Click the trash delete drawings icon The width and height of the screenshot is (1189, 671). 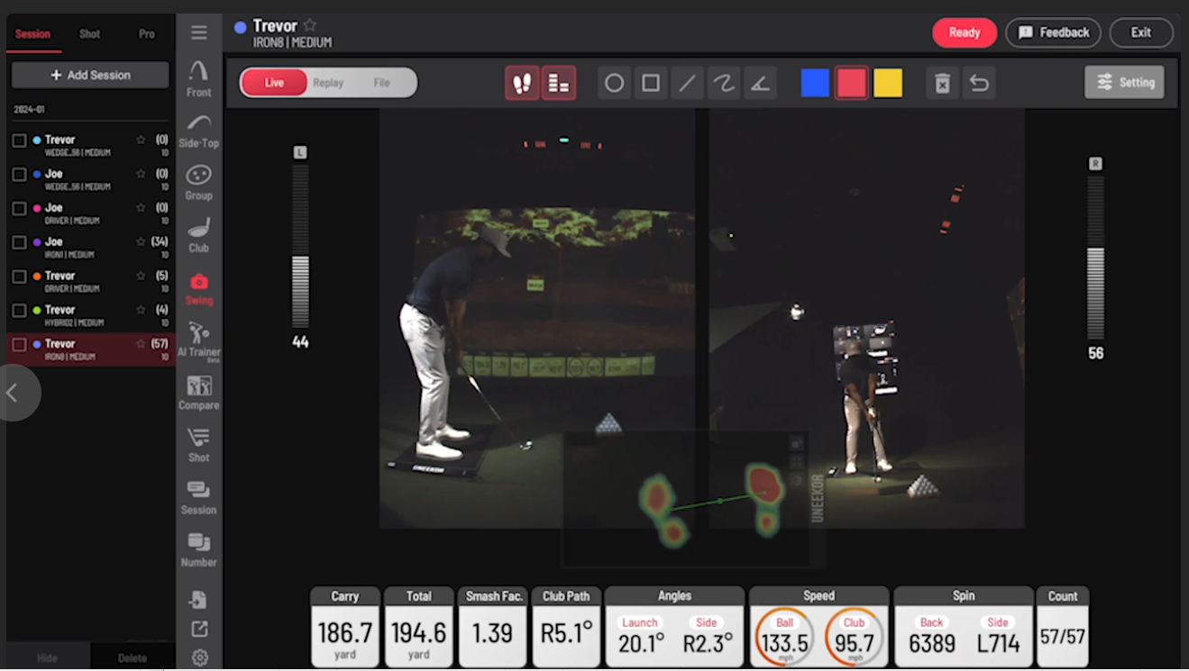(x=942, y=84)
